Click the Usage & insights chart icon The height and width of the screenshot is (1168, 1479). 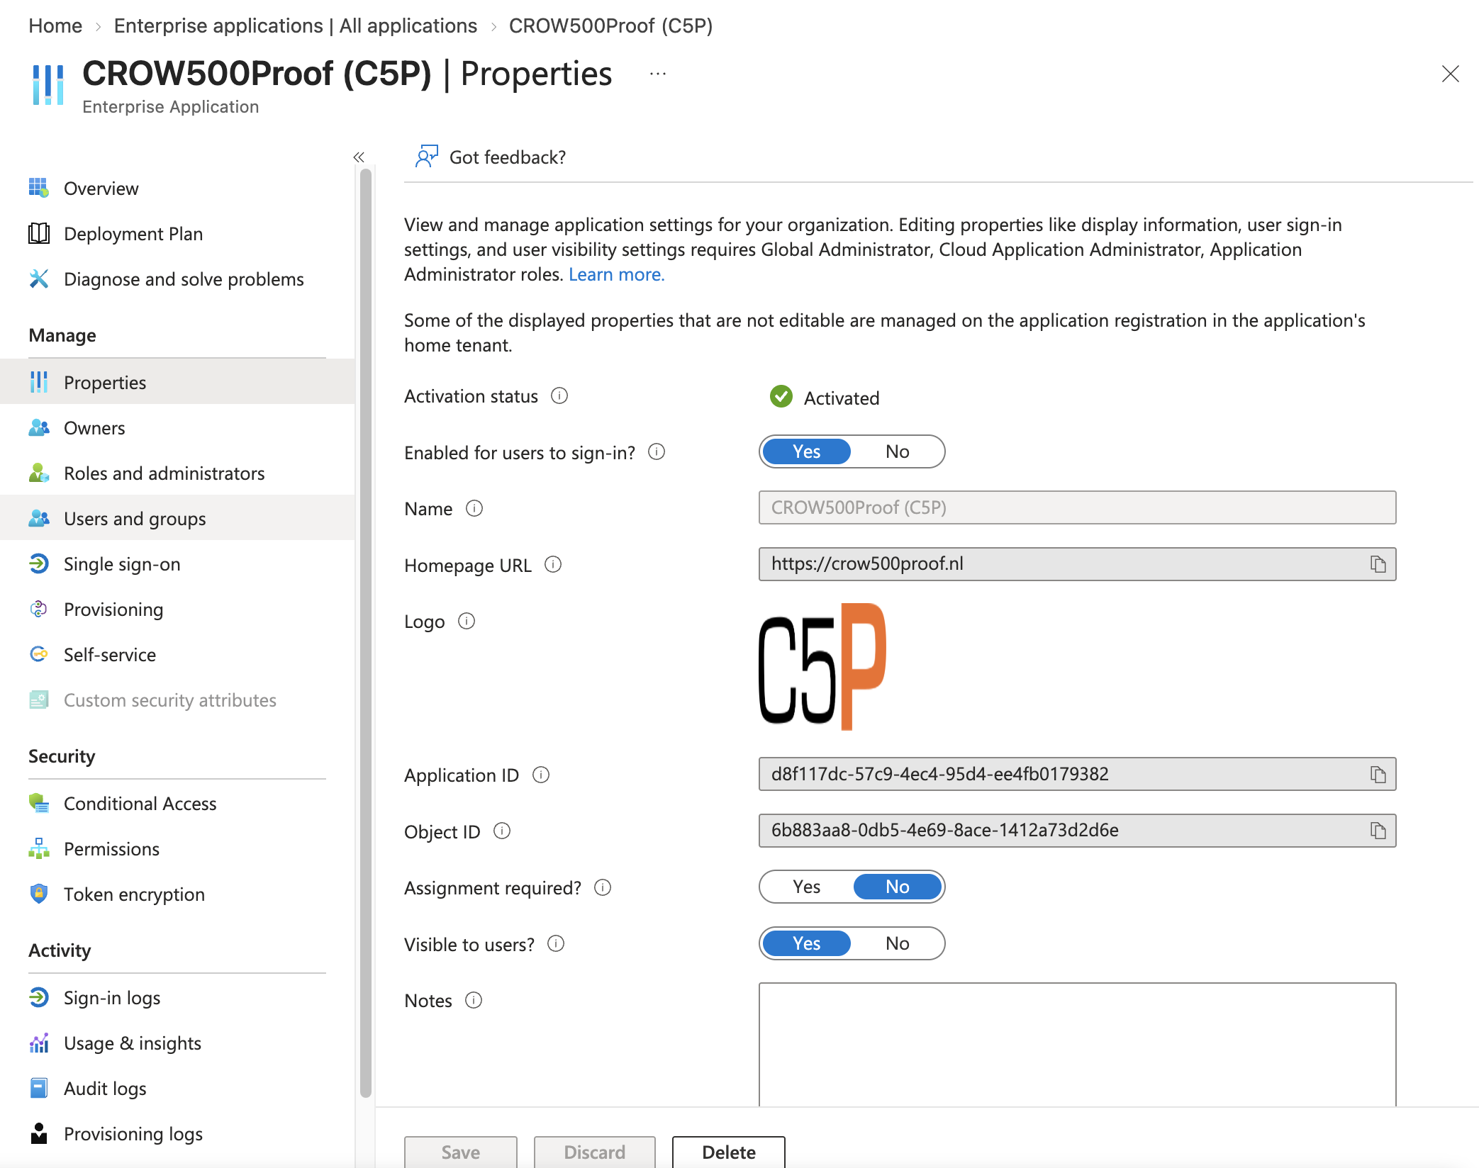point(39,1043)
